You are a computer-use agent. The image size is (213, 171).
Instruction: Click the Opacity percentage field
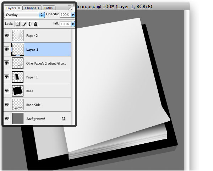point(65,15)
